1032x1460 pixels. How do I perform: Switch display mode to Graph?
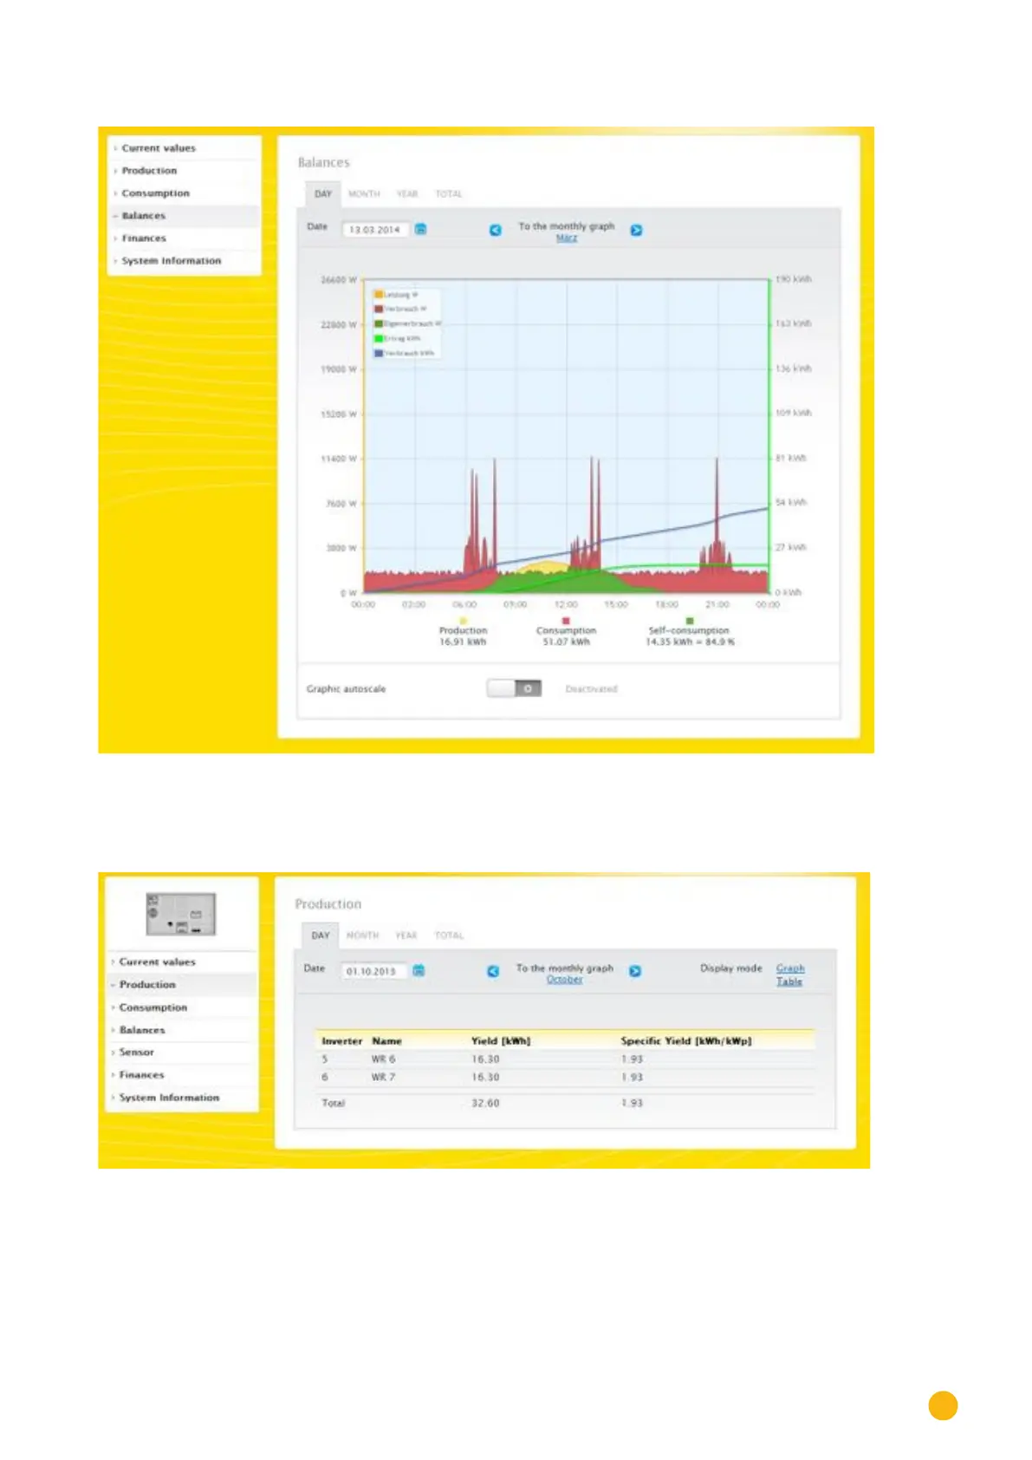tap(790, 968)
